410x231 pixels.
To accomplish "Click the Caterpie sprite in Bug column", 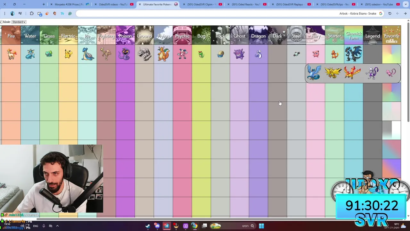I will click(x=201, y=54).
